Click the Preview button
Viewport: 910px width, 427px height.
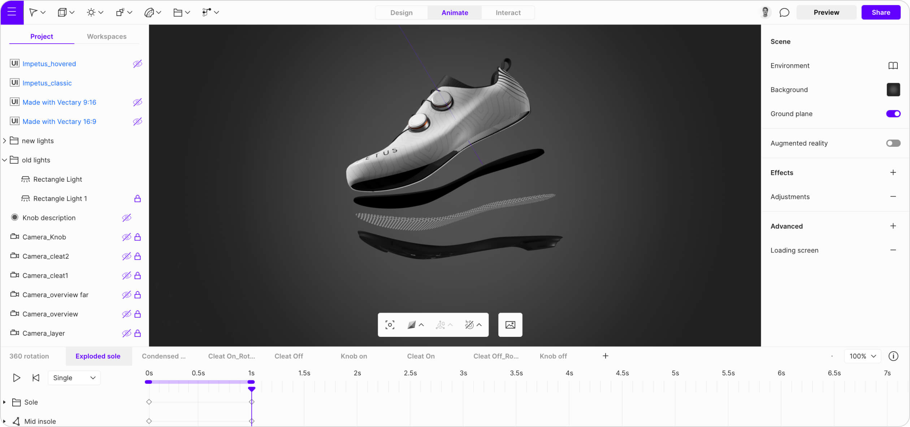826,12
